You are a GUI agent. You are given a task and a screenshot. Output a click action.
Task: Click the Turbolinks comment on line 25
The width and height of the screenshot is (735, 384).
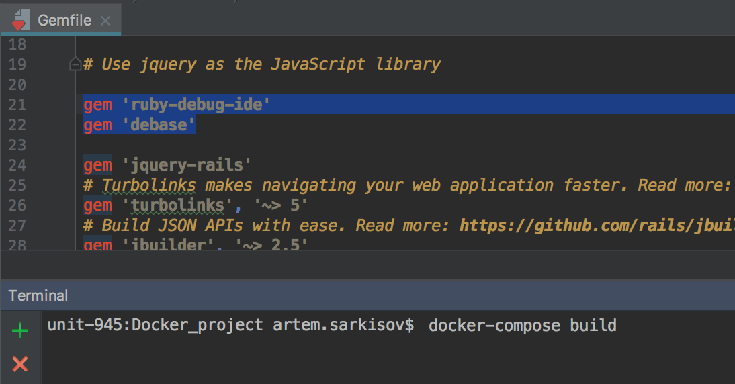click(x=407, y=185)
